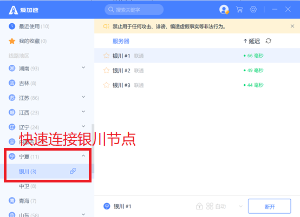Select the 银川 #1 server row
This screenshot has height=217, width=300.
(197, 56)
